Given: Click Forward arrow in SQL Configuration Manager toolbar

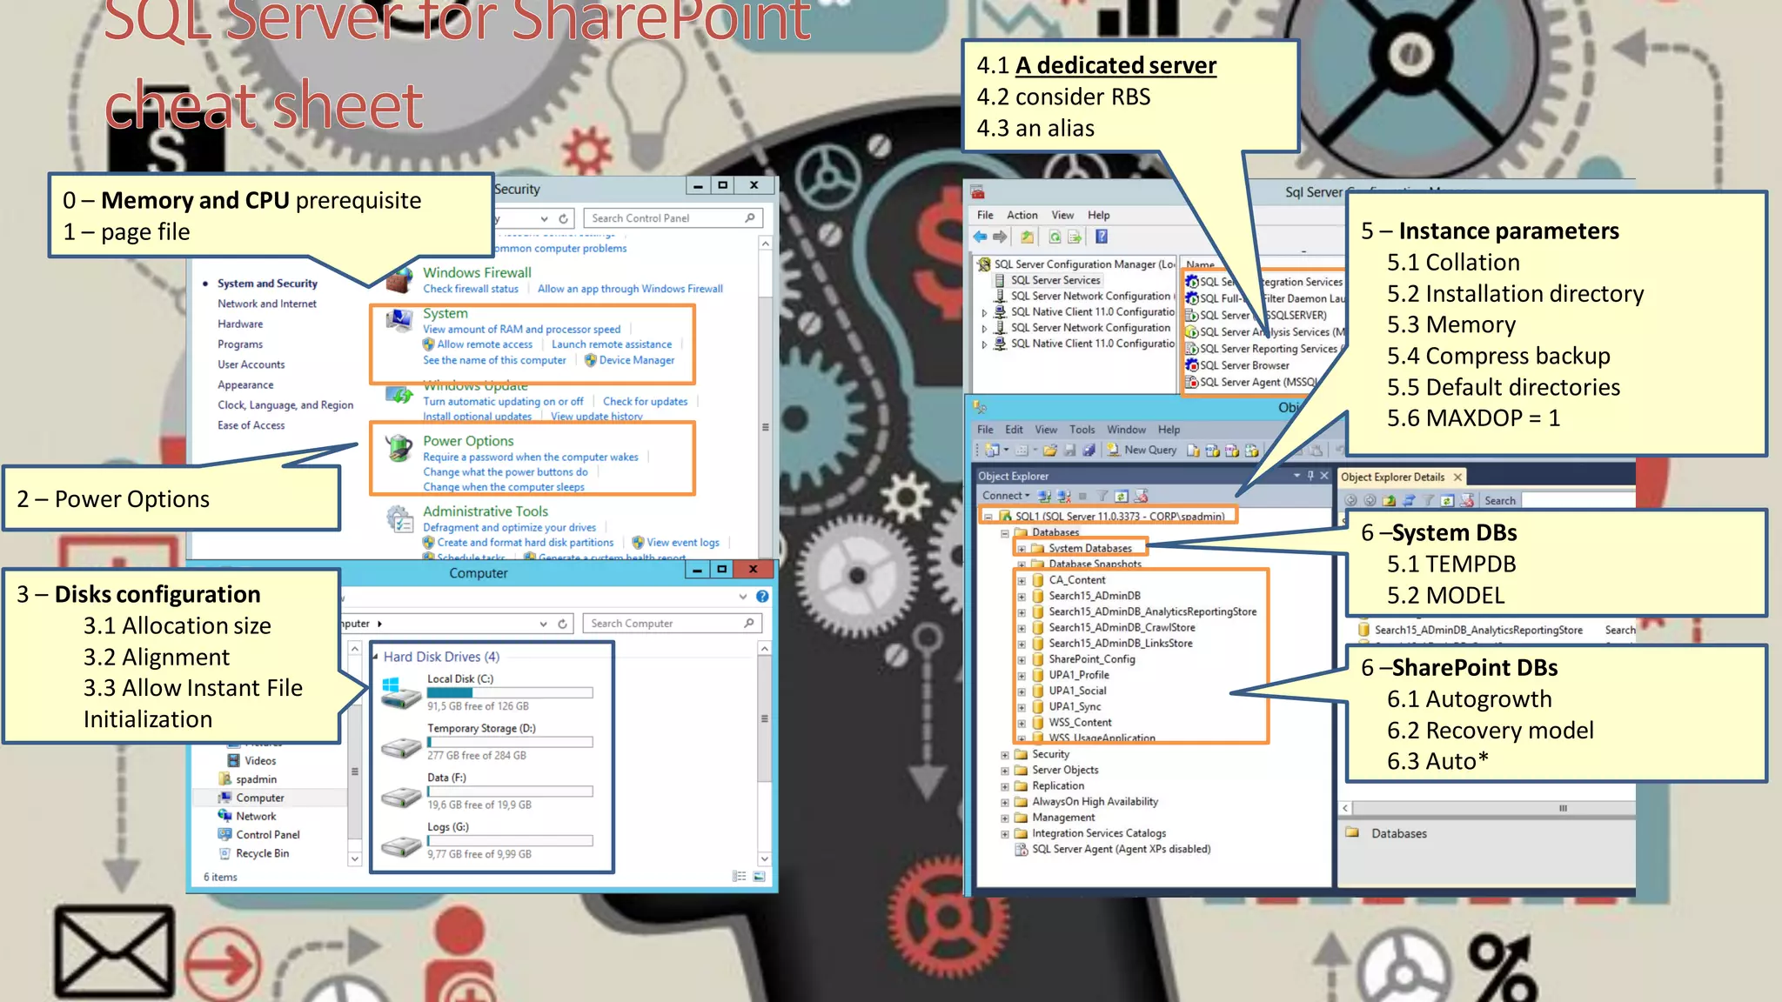Looking at the screenshot, I should (x=1000, y=237).
